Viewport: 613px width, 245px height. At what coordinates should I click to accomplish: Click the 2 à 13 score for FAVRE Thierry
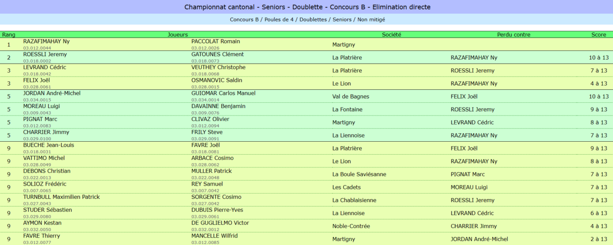[x=599, y=239]
